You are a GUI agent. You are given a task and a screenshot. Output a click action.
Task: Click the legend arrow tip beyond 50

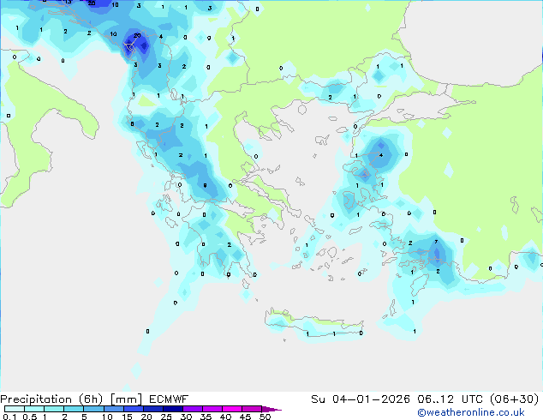click(x=278, y=409)
